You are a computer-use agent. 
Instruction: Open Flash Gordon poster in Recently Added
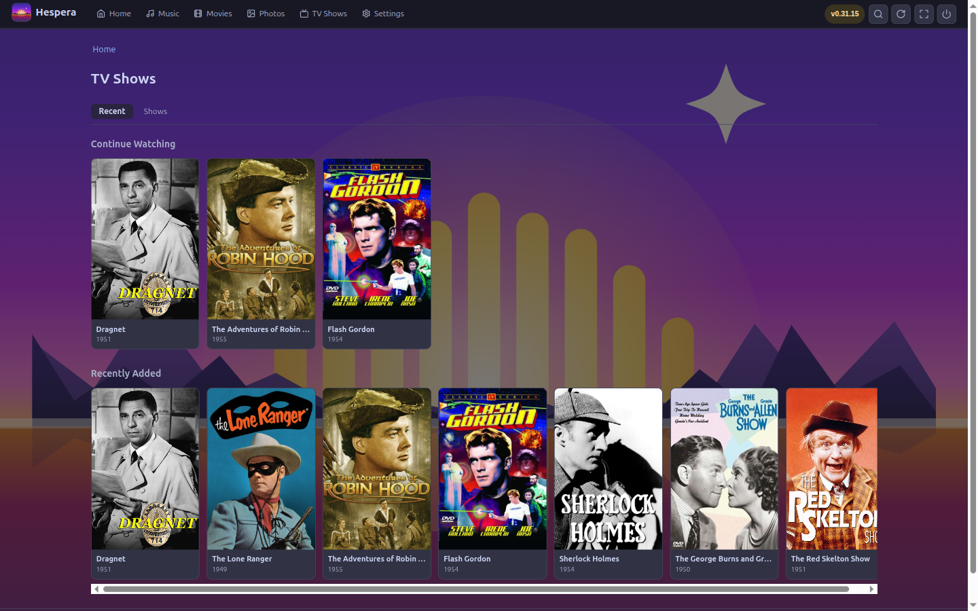point(492,468)
